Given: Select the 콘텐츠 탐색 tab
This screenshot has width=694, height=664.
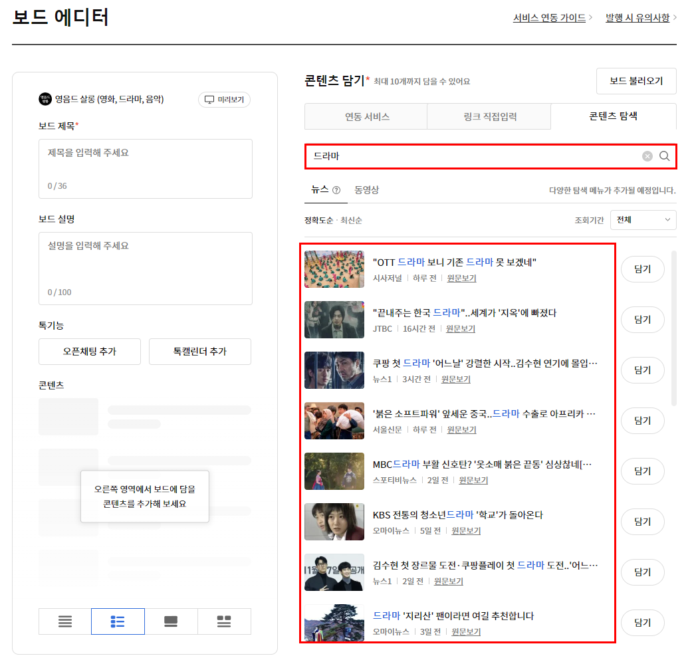Looking at the screenshot, I should pos(614,116).
